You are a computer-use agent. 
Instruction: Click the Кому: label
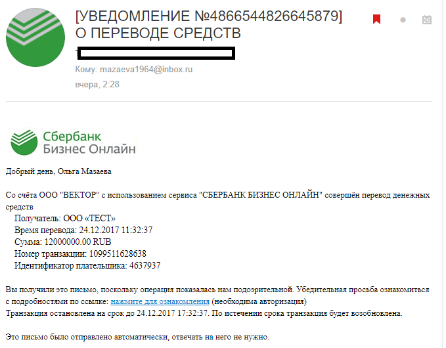pyautogui.click(x=86, y=70)
